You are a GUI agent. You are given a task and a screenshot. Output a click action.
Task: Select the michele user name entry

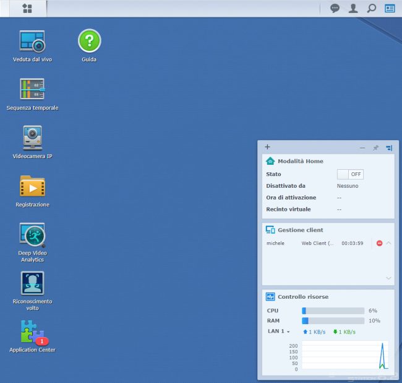click(x=275, y=243)
